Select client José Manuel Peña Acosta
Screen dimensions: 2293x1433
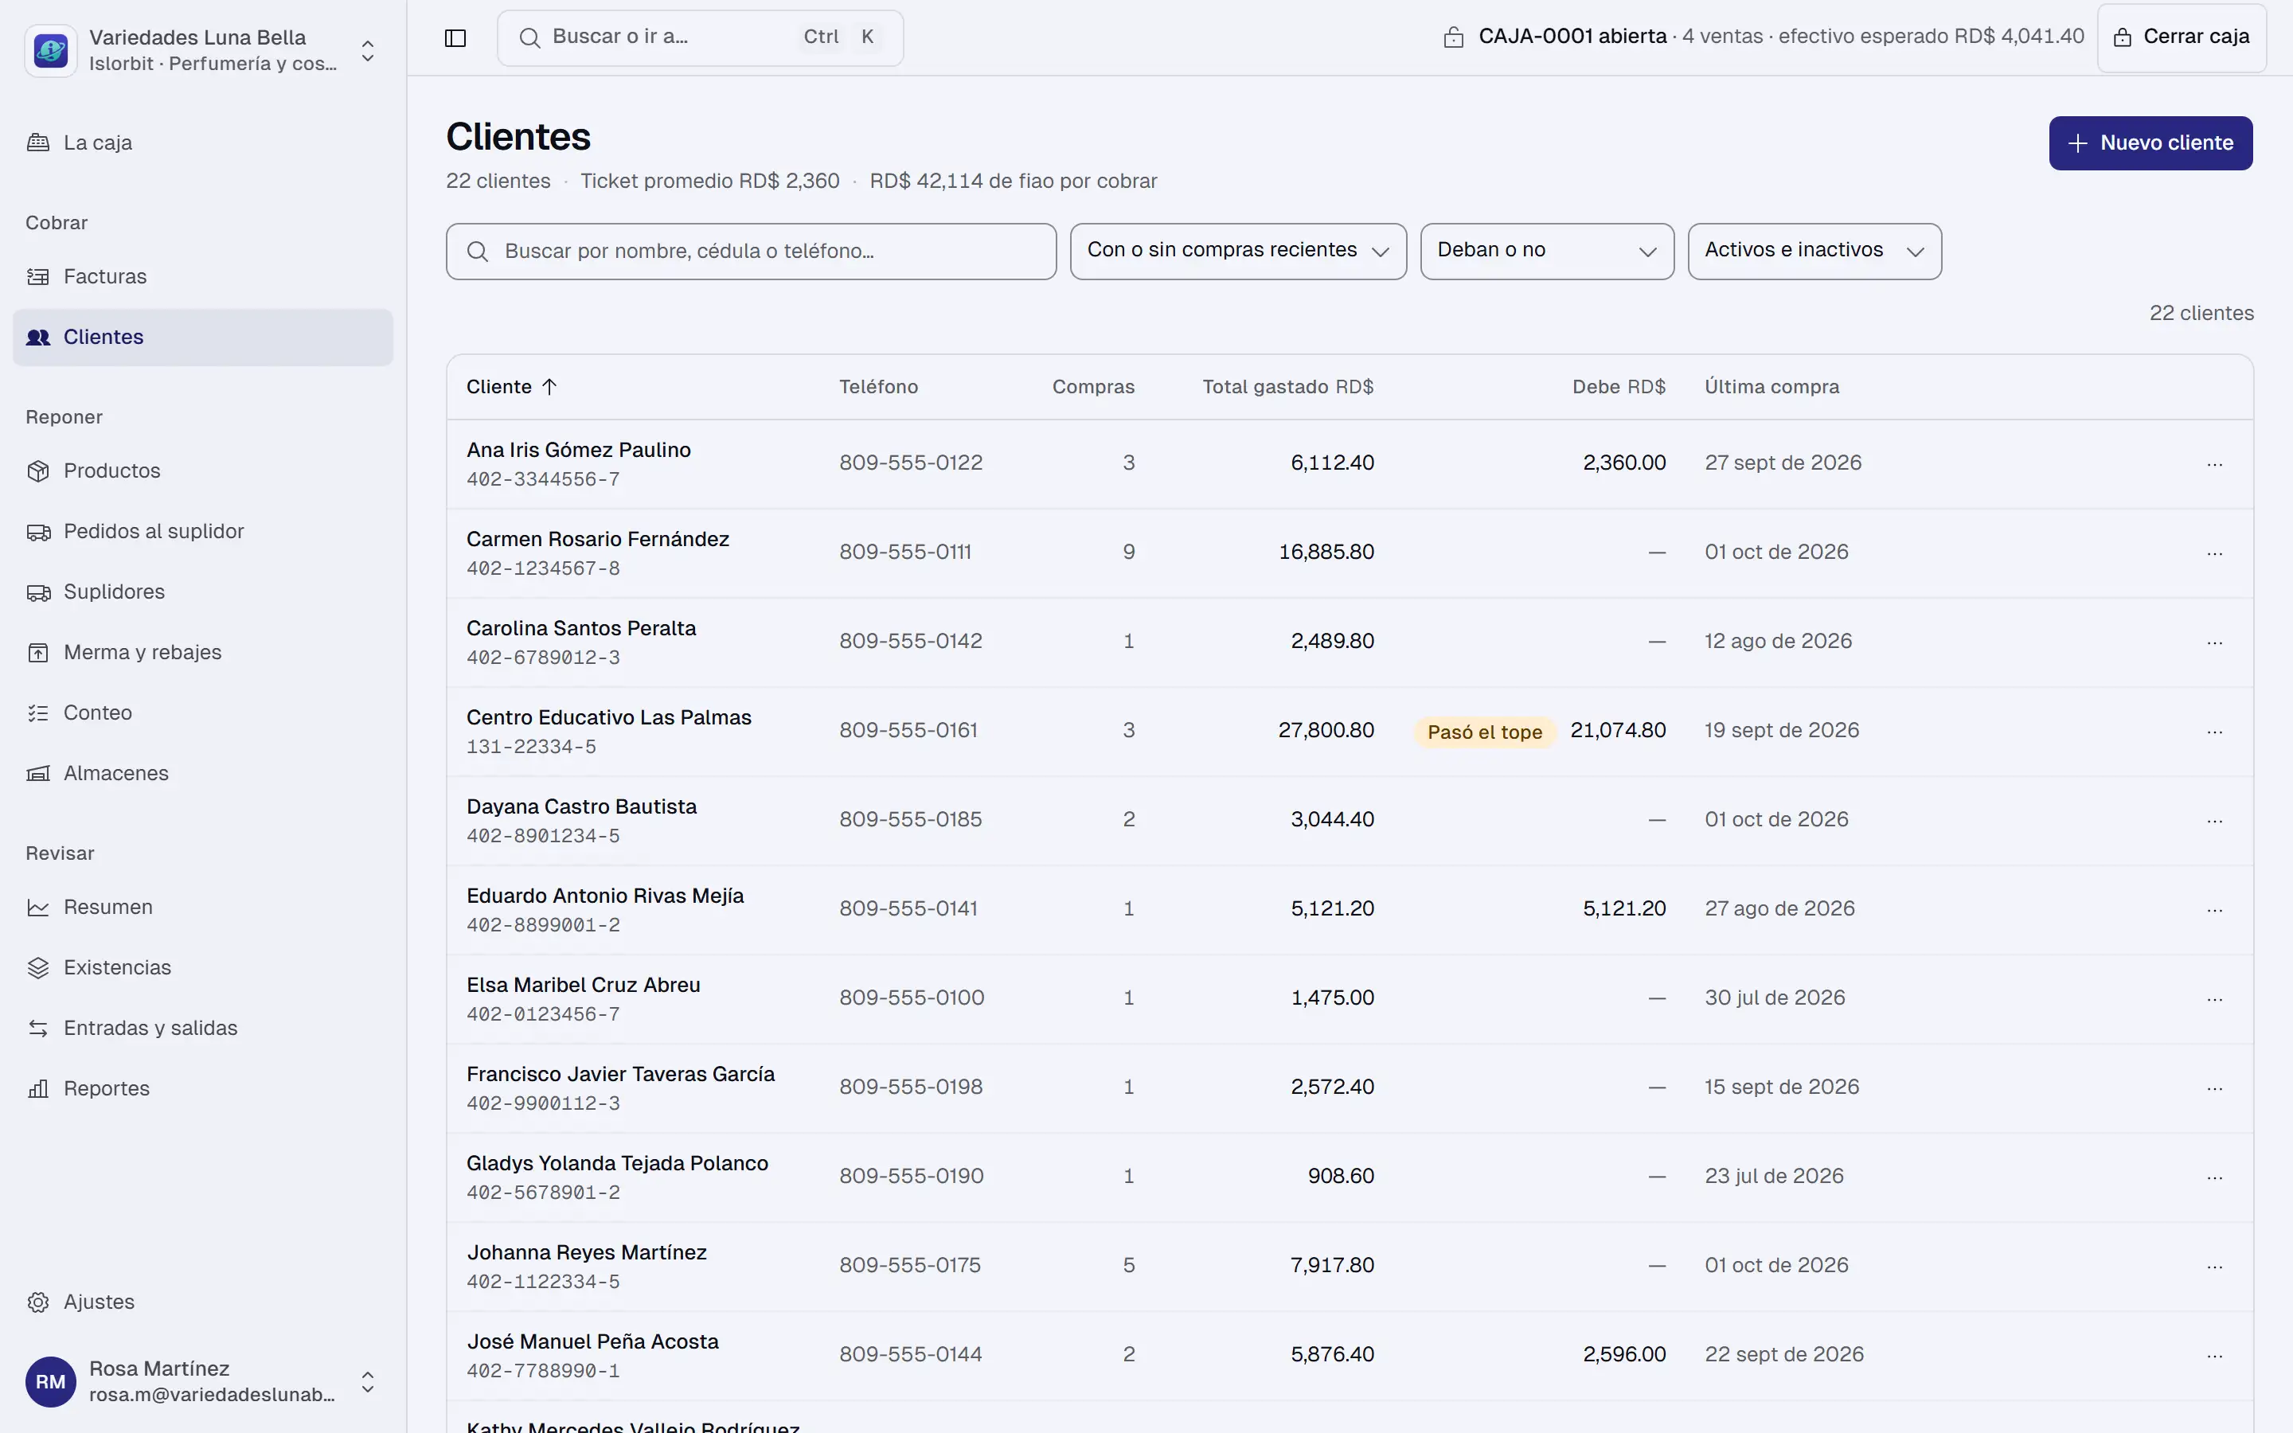(x=592, y=1341)
